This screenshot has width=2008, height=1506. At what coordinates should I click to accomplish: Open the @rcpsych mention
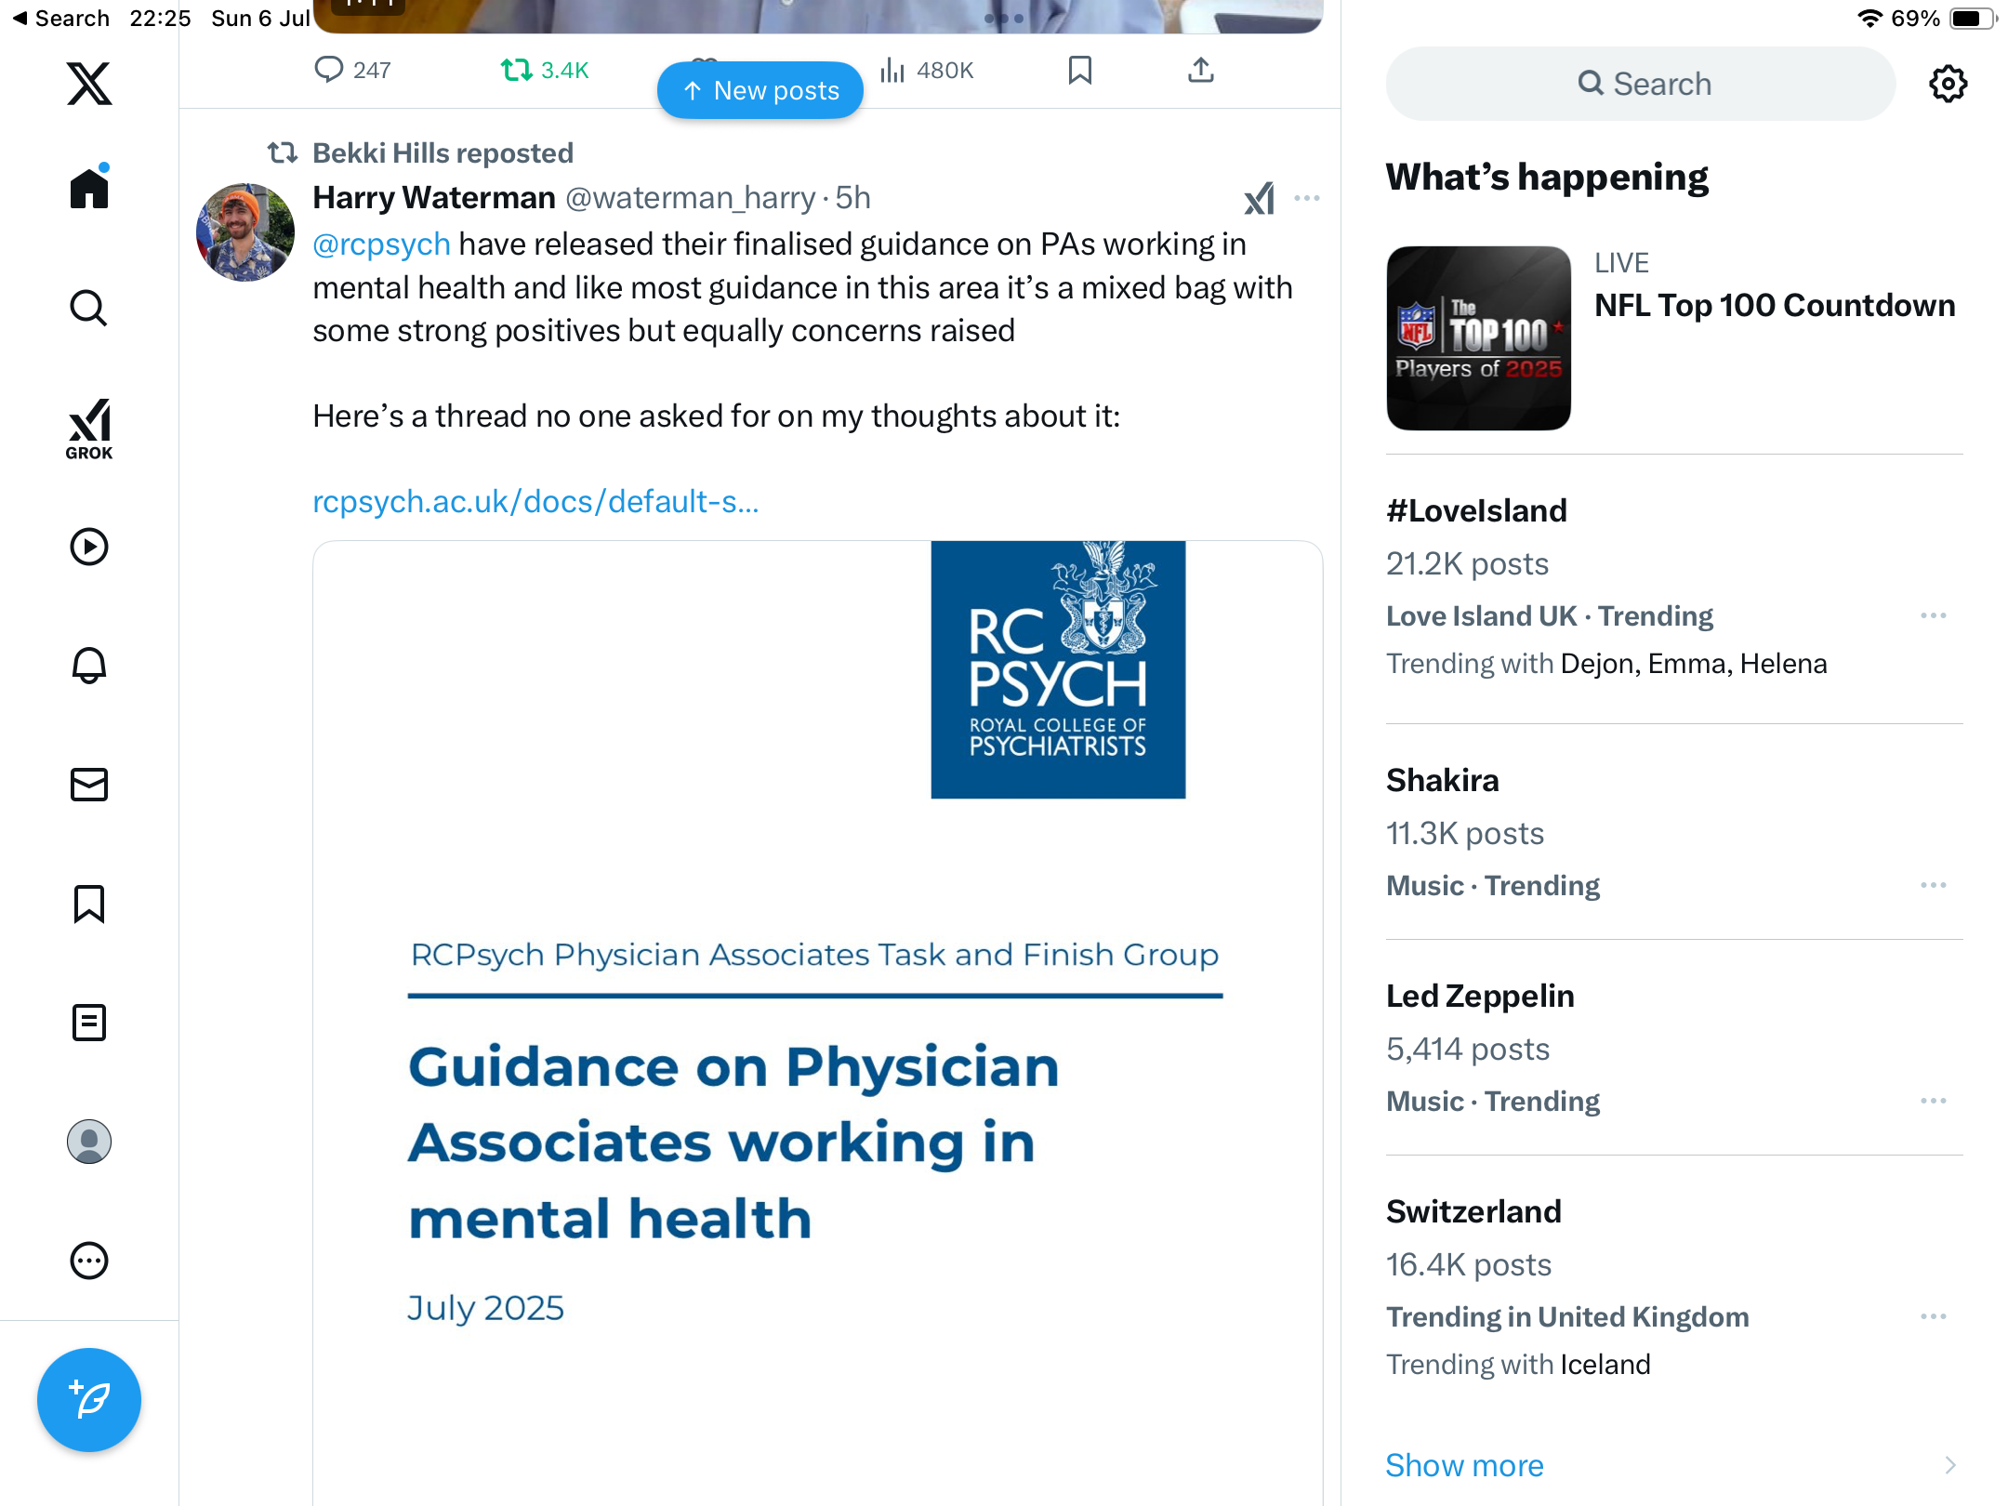[x=381, y=244]
